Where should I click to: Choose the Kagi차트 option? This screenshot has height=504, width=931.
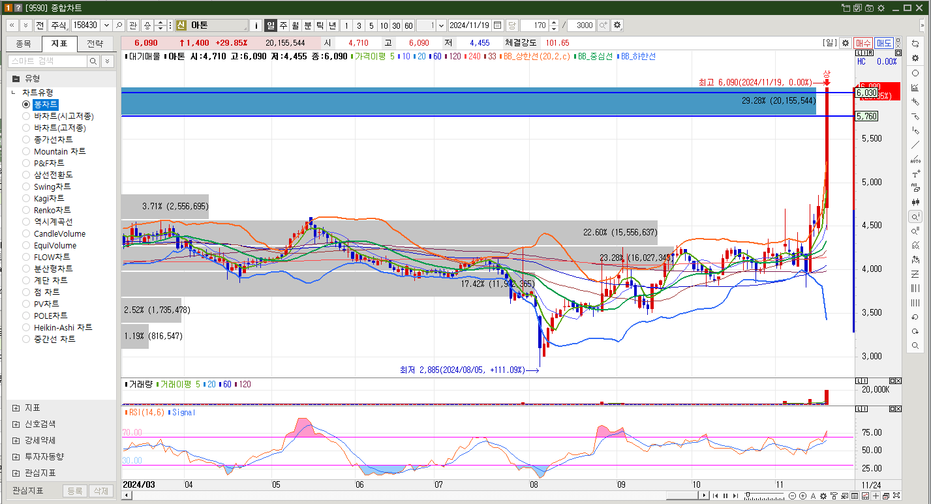[x=26, y=198]
